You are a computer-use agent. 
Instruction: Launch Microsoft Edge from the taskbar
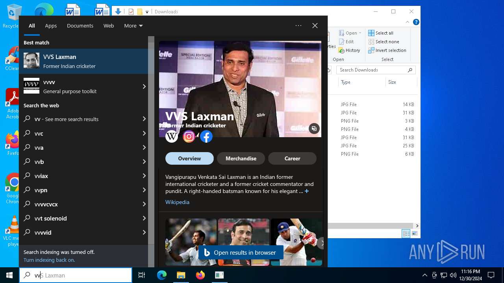(162, 275)
